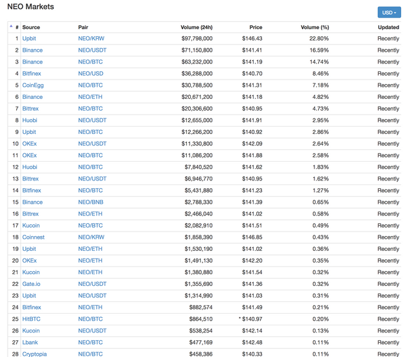Open OKEx link in row 10
Image resolution: width=414 pixels, height=357 pixels.
(29, 144)
